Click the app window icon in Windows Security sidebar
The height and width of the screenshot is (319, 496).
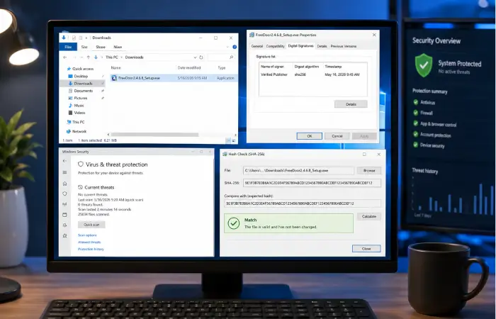(65, 215)
